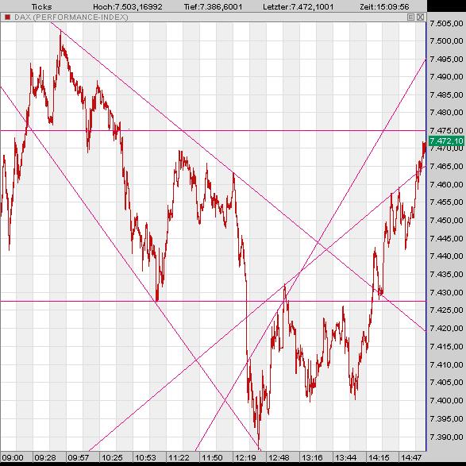Viewport: 466px width, 466px height.
Task: Click the 7.450,00 price axis label
Action: [446, 221]
